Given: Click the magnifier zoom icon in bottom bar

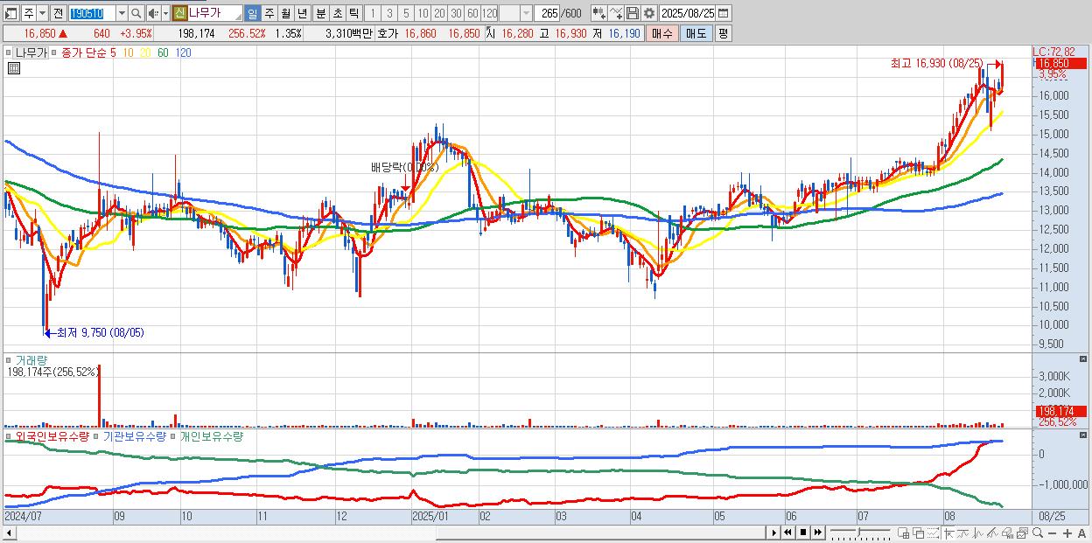Looking at the screenshot, I should coord(1037,533).
